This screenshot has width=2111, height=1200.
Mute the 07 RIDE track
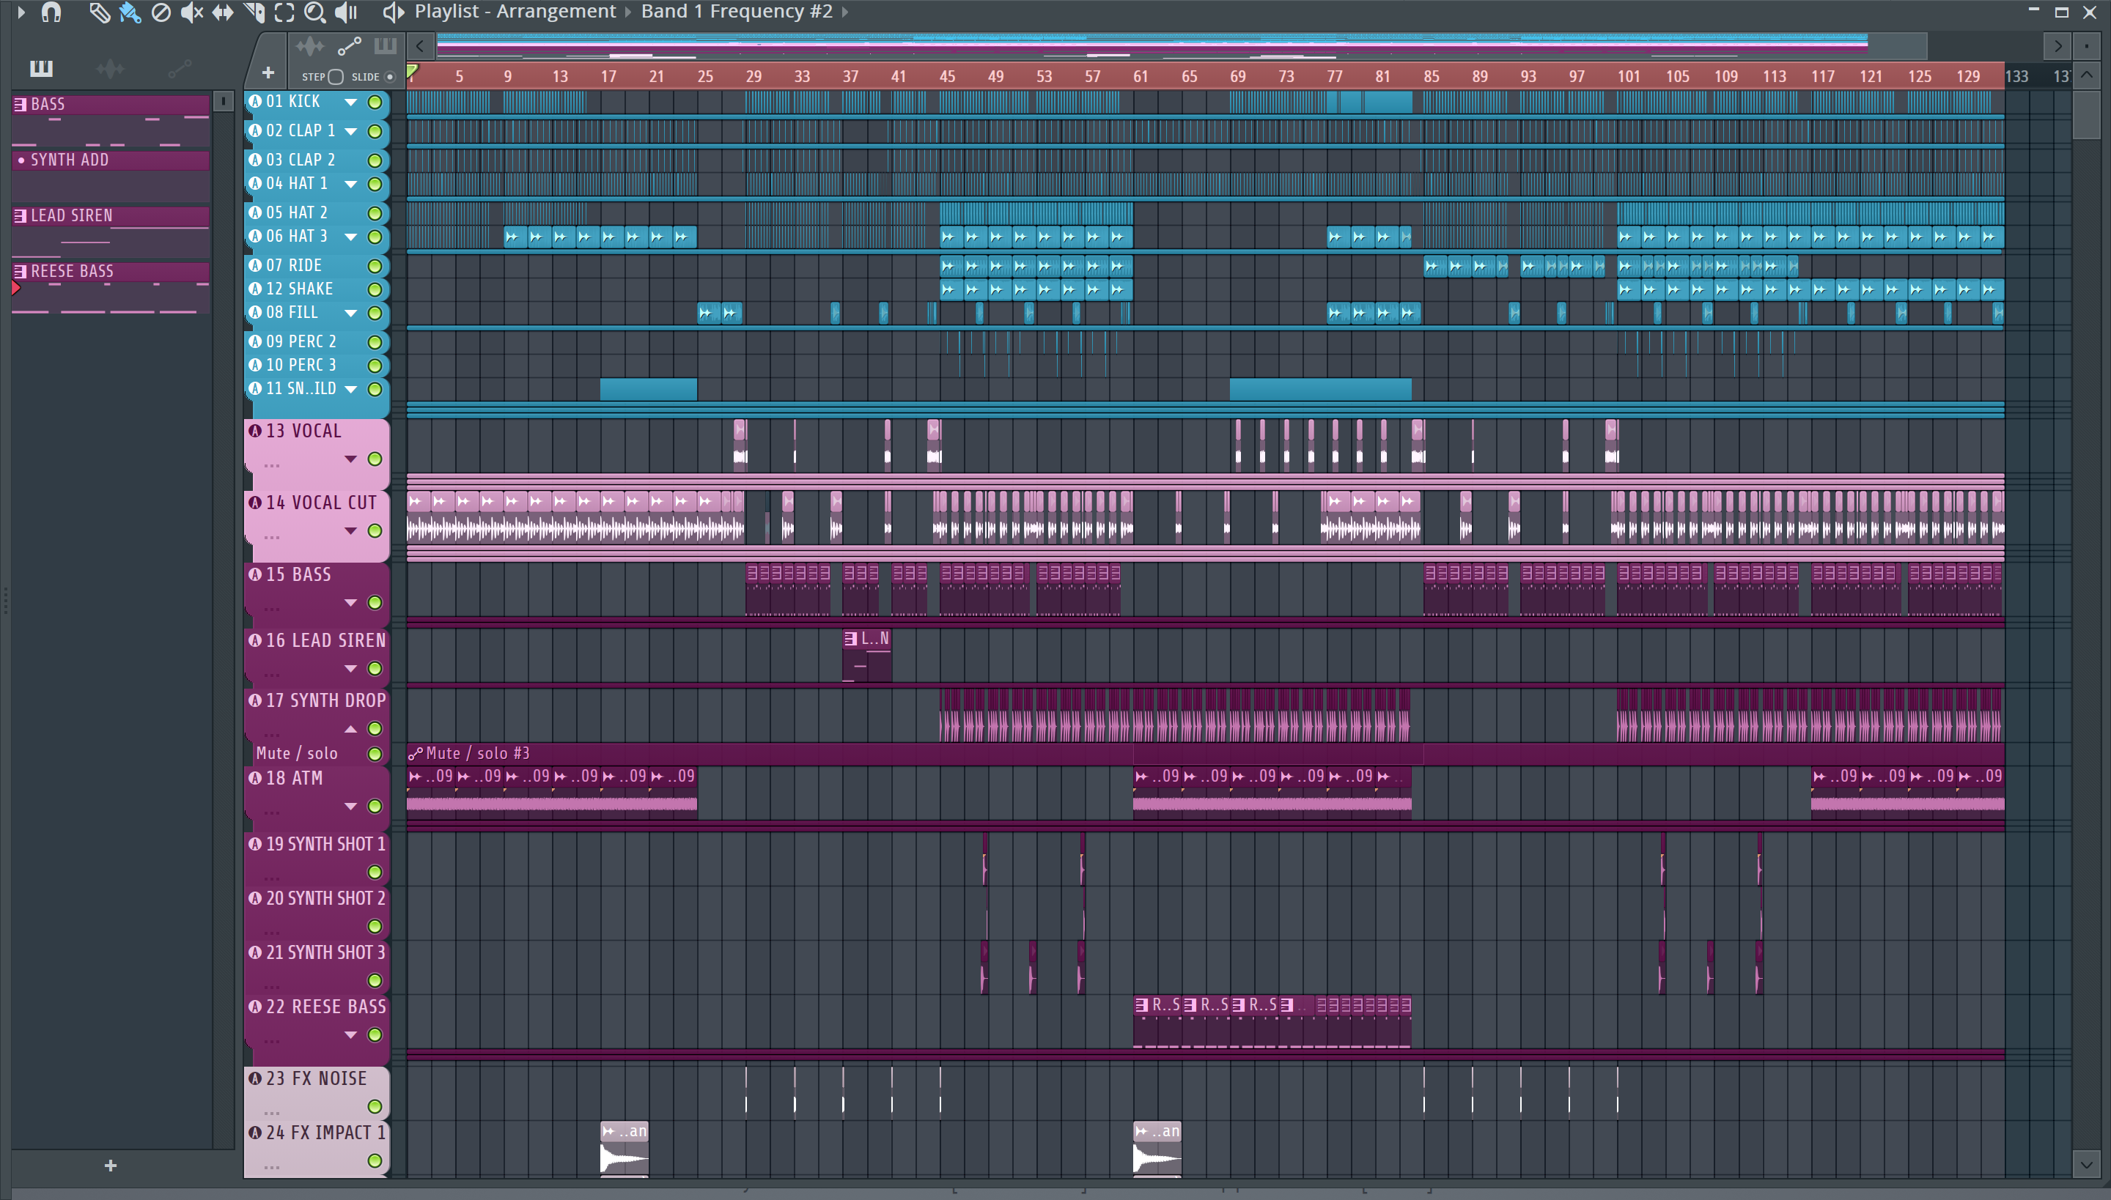coord(375,266)
